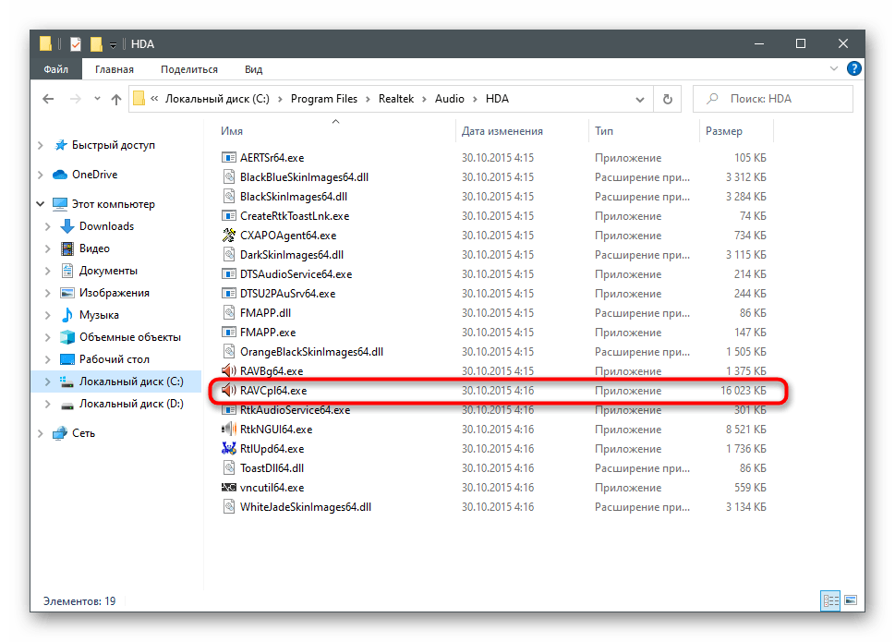Switch to details view layout icon
Image resolution: width=895 pixels, height=642 pixels.
[x=830, y=600]
